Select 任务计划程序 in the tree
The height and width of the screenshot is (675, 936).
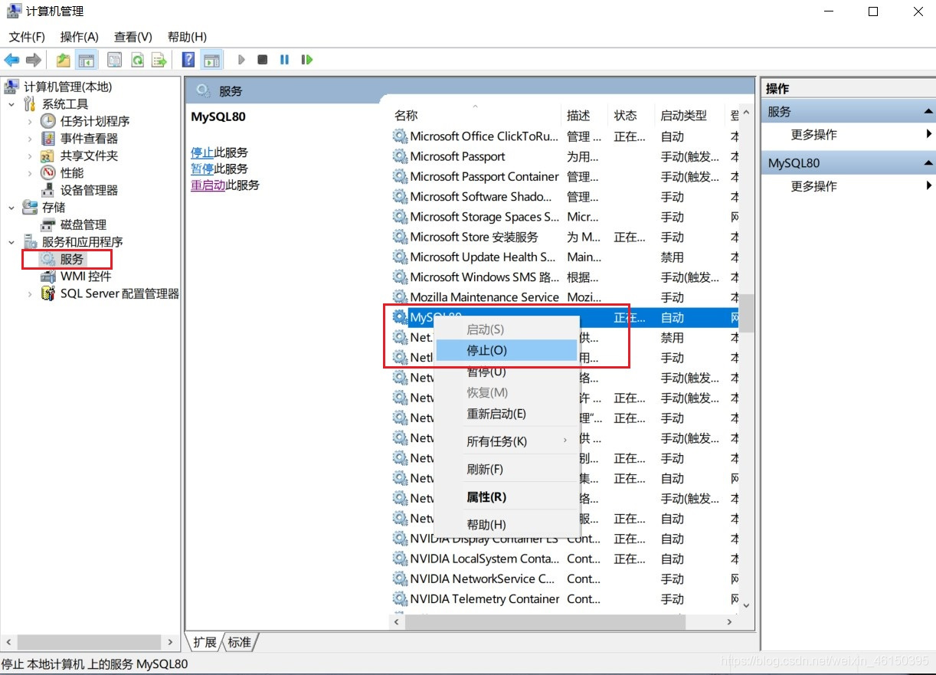[95, 121]
